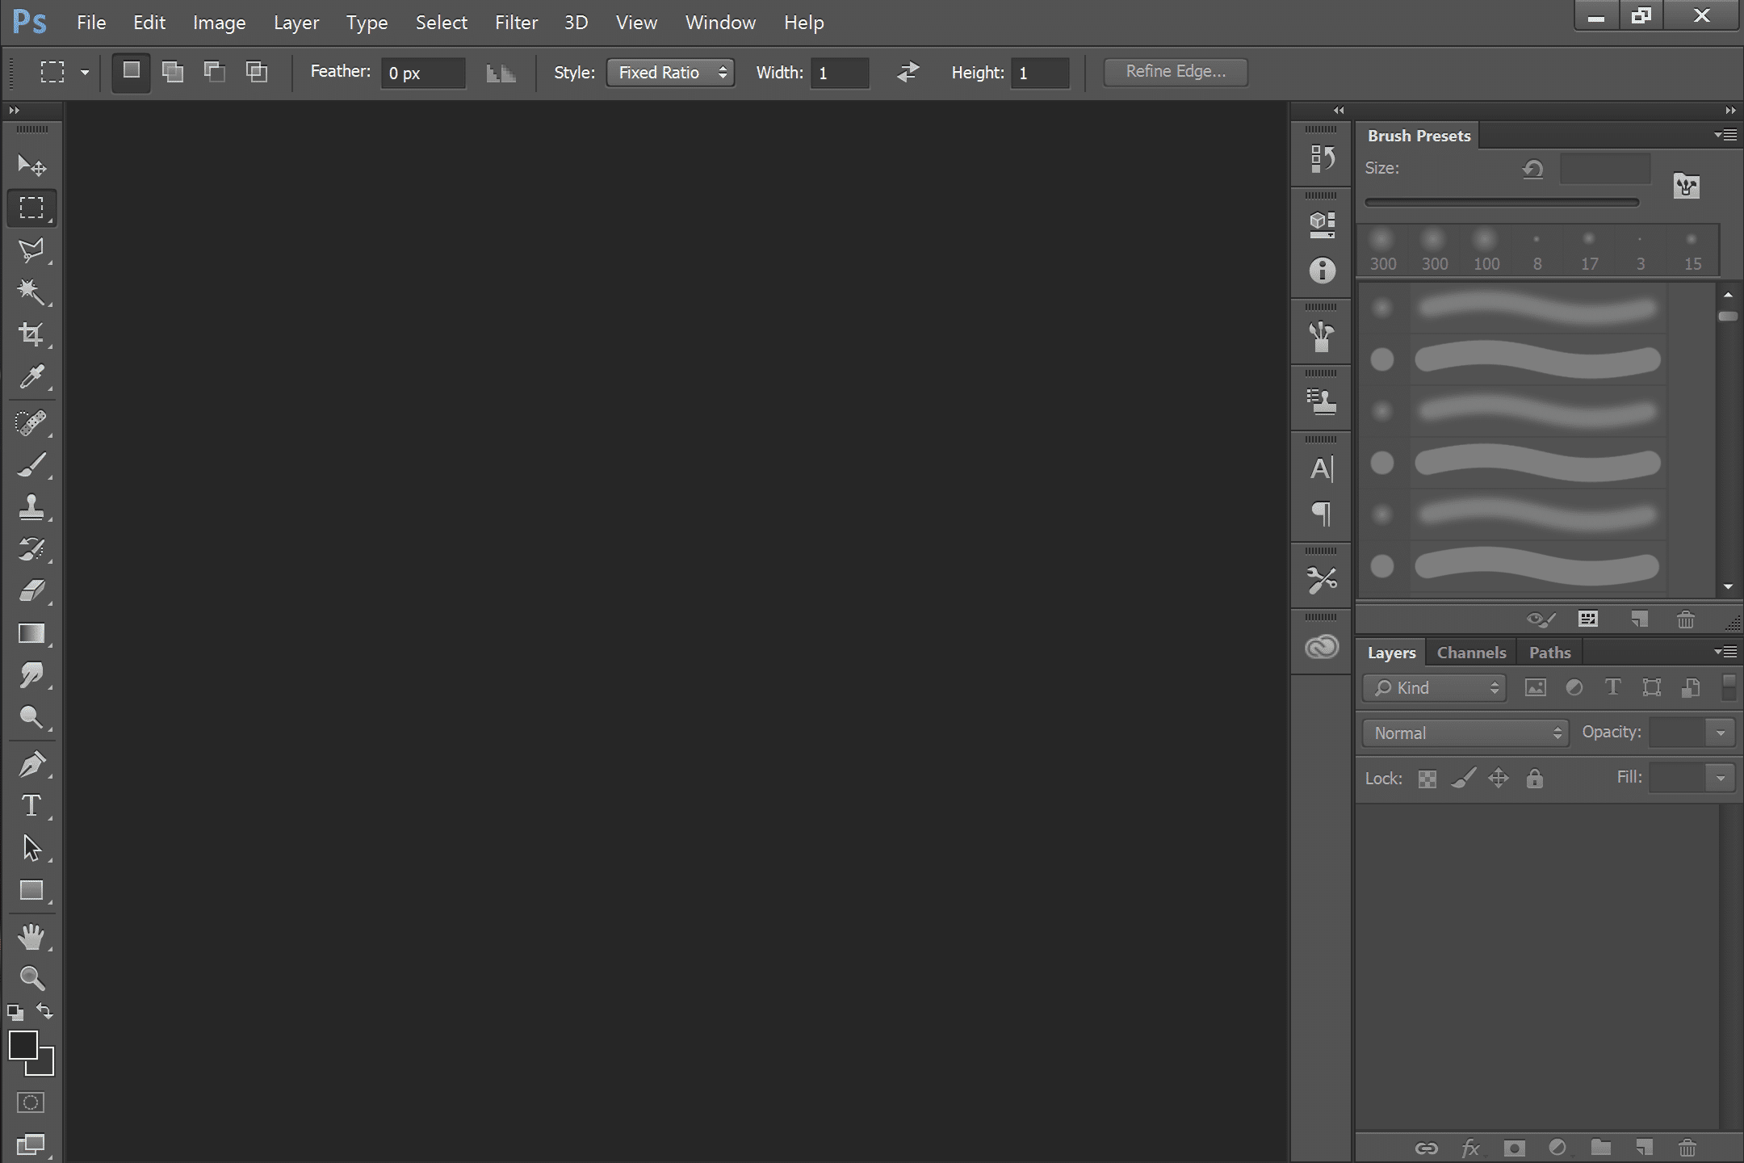Select the Hand tool
1744x1163 pixels.
(x=31, y=936)
